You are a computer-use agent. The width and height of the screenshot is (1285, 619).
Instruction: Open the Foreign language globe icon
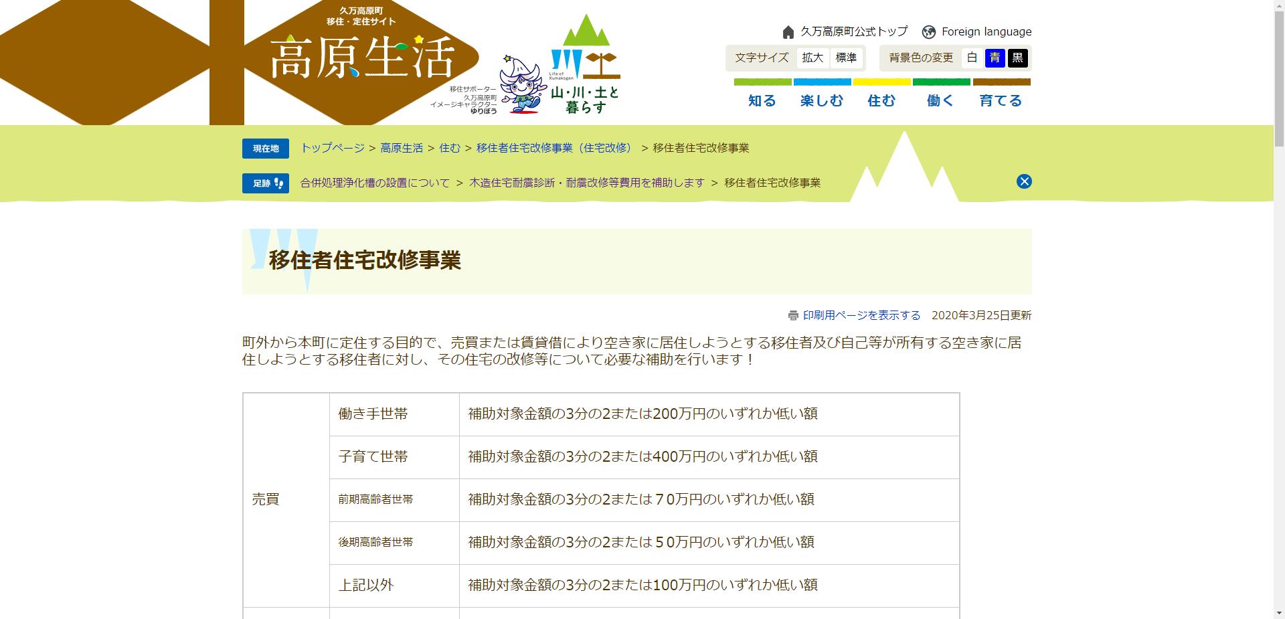tap(928, 31)
